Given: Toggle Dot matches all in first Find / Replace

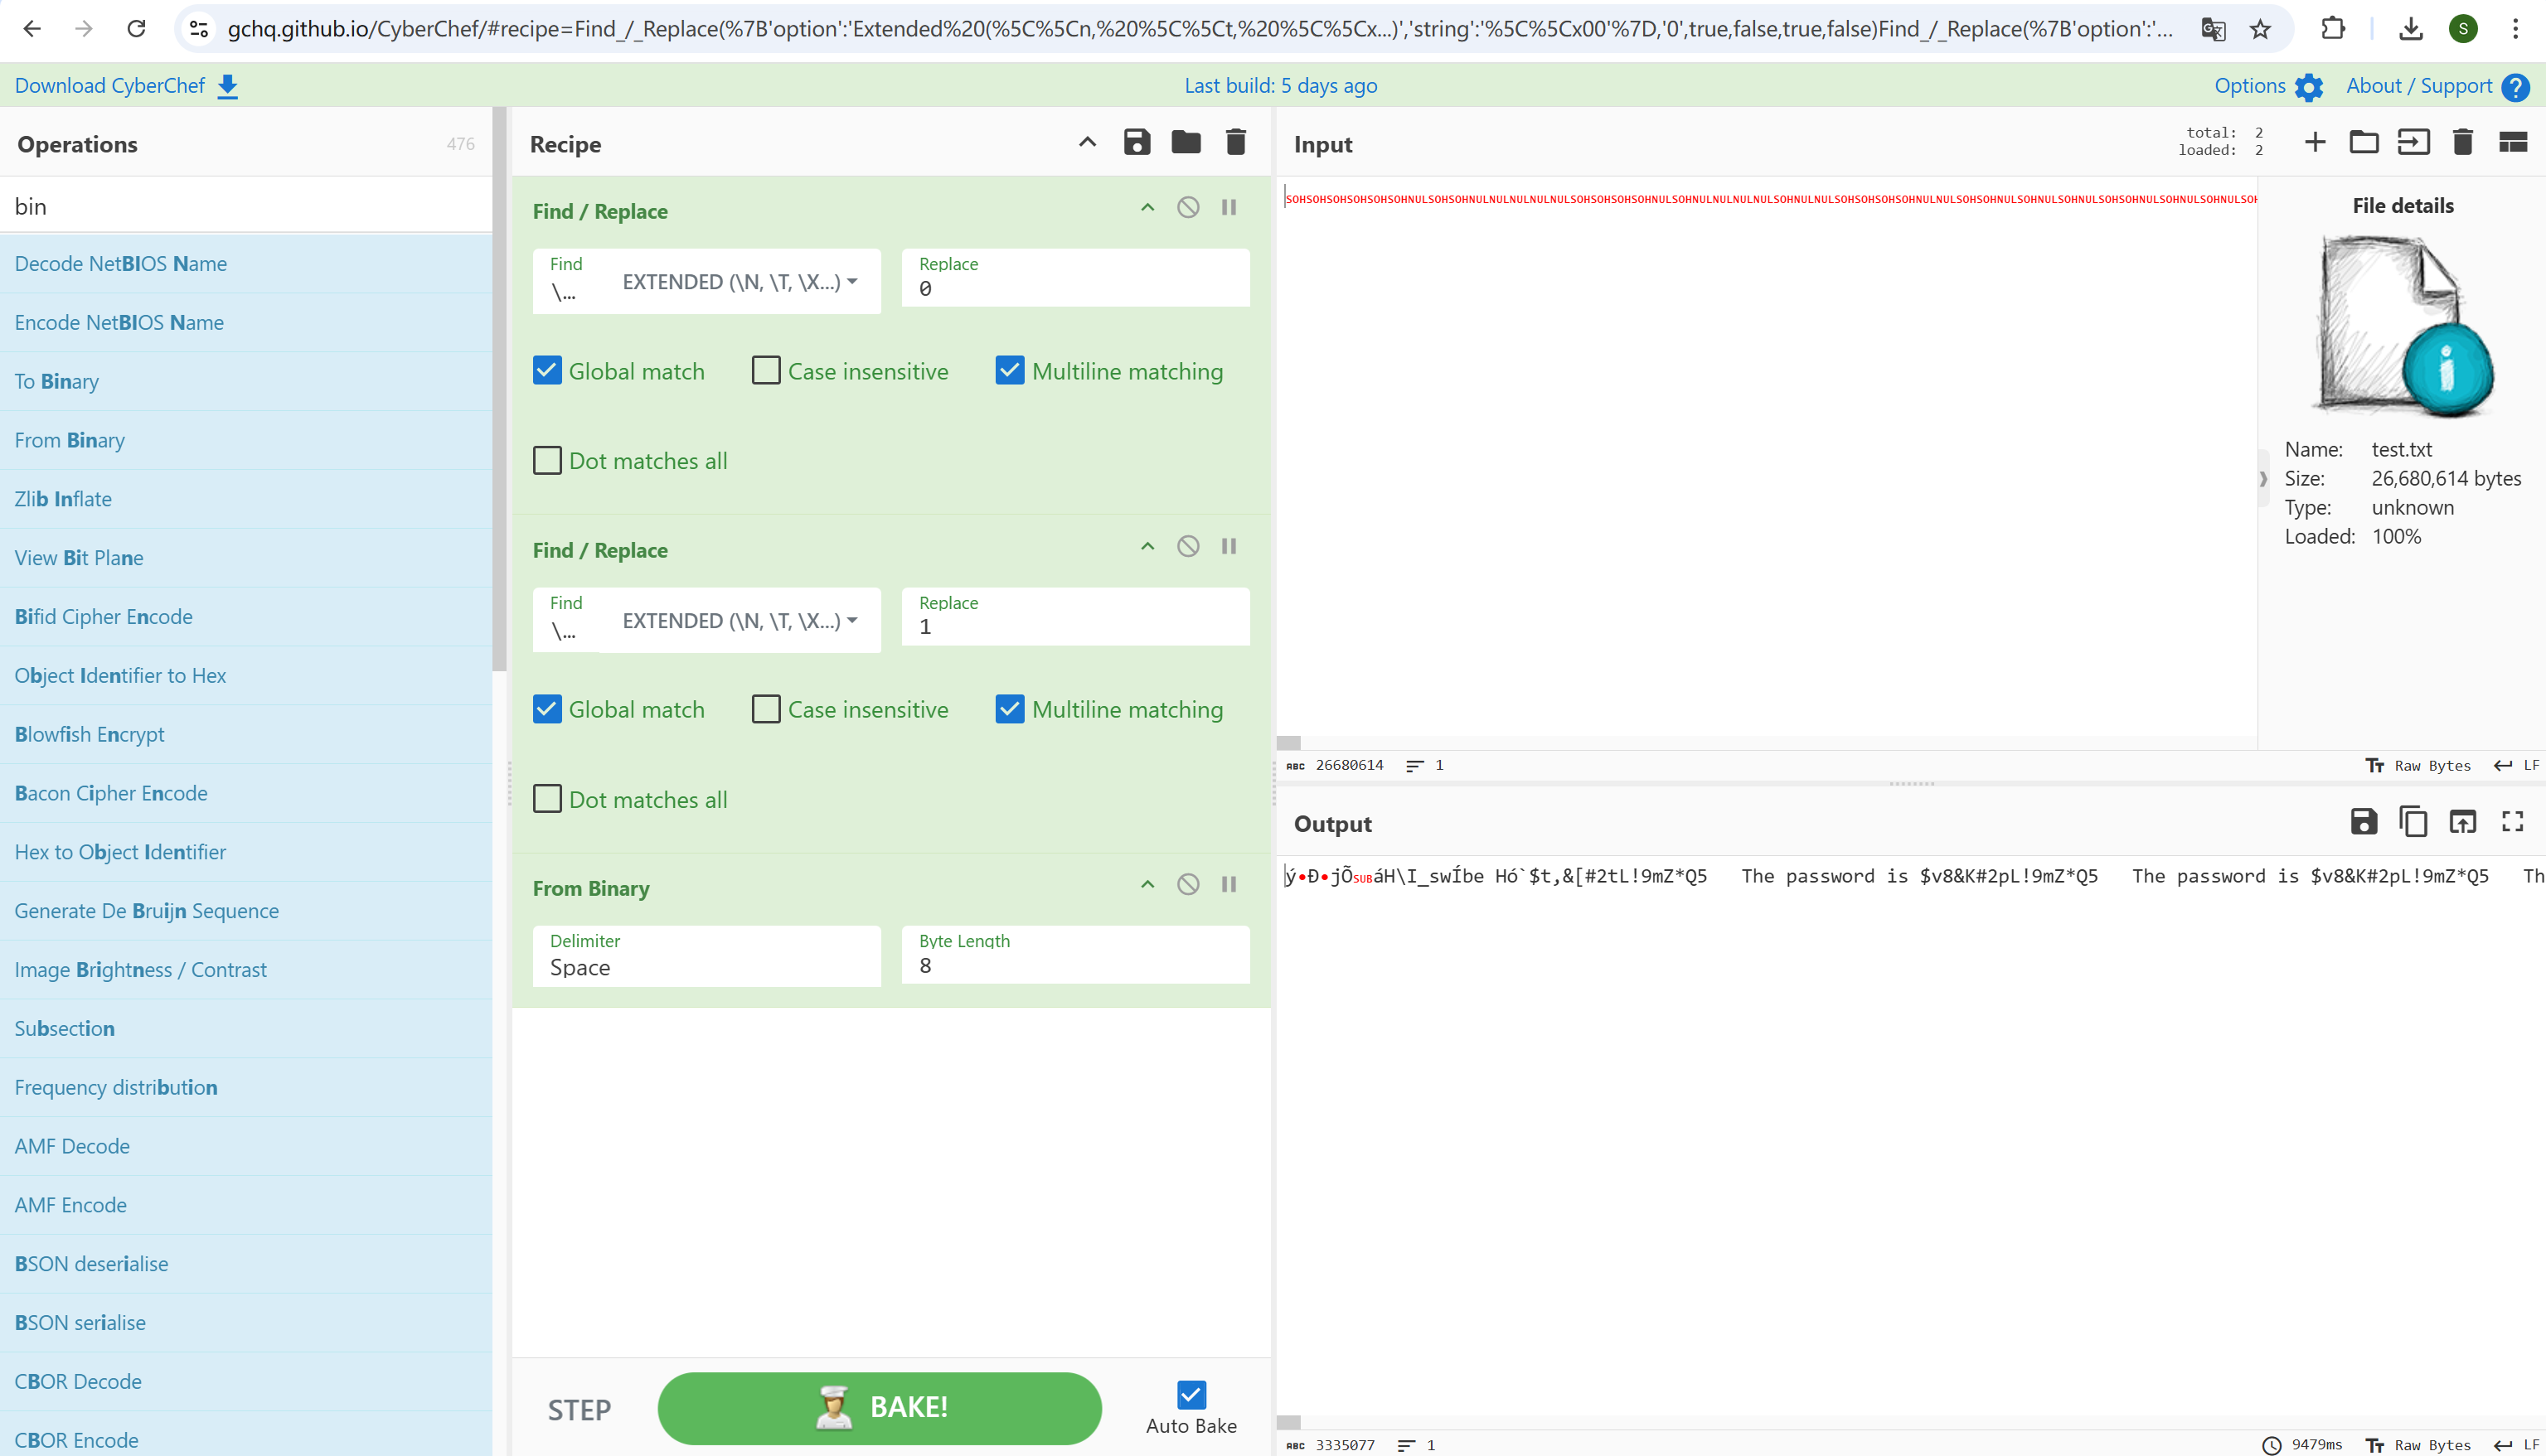Looking at the screenshot, I should [547, 461].
